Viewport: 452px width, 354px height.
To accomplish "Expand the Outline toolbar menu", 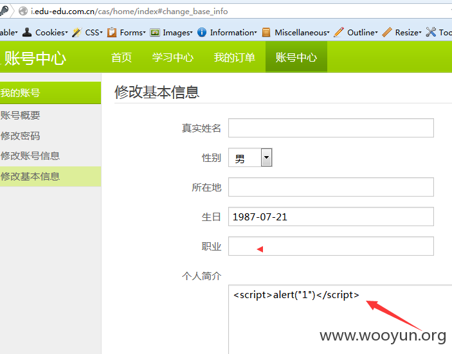I will pyautogui.click(x=363, y=33).
